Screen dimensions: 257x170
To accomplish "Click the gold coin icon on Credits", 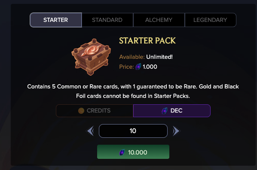I will [81, 111].
